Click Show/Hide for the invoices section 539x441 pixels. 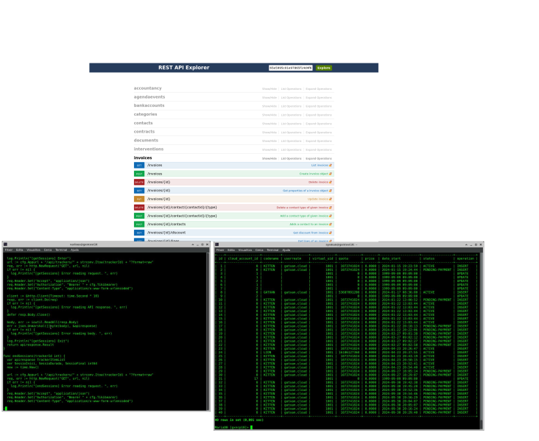269,158
